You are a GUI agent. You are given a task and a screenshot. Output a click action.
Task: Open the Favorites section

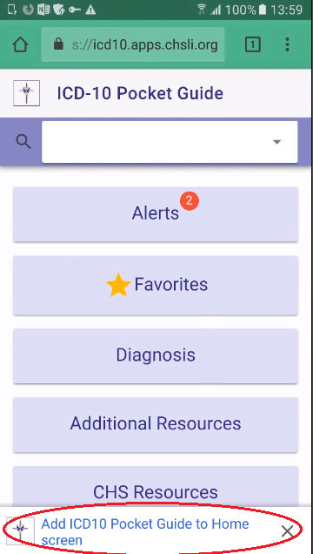coord(156,286)
